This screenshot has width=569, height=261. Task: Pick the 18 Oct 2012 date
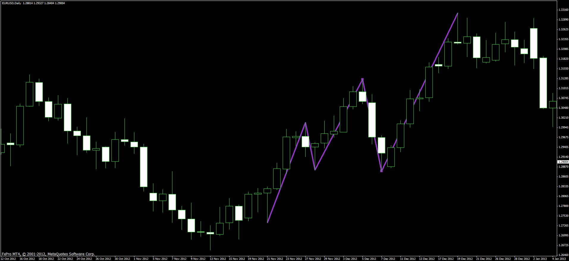click(46, 259)
